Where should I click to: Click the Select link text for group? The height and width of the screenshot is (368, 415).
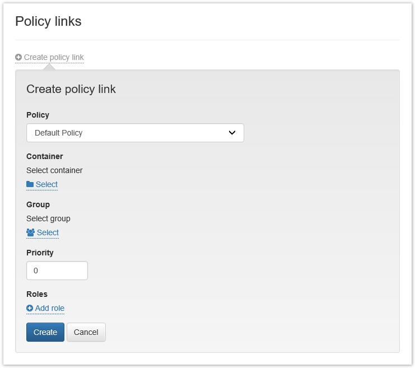click(x=48, y=232)
